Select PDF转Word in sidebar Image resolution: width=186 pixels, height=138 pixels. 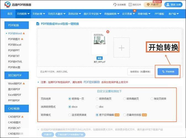[x=15, y=33]
